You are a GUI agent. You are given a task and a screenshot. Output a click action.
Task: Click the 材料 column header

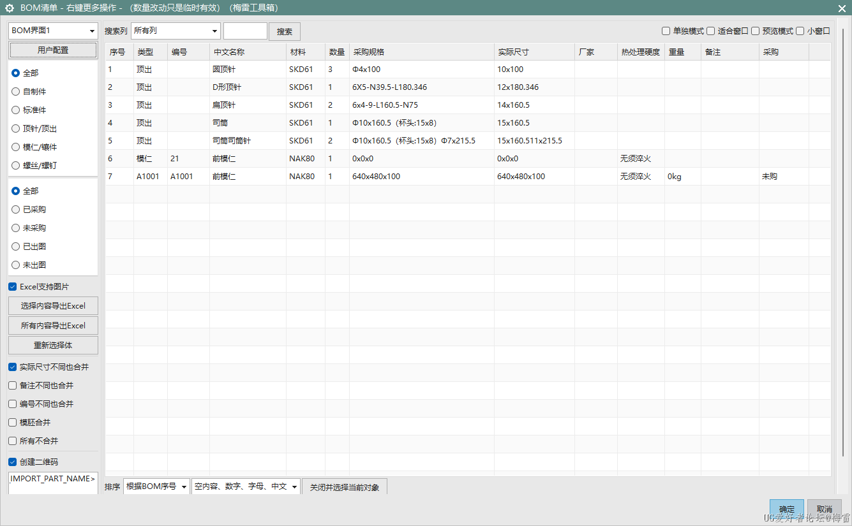point(306,52)
